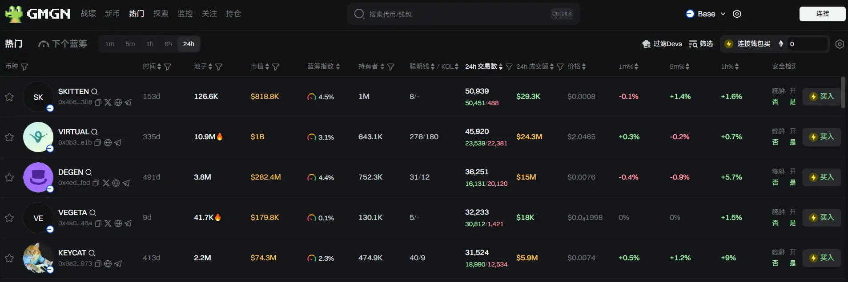Focus the token/wallet search field
The height and width of the screenshot is (282, 848).
pyautogui.click(x=463, y=14)
